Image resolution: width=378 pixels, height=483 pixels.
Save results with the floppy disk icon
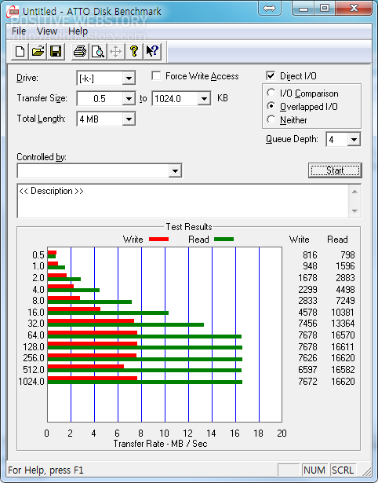pos(56,52)
